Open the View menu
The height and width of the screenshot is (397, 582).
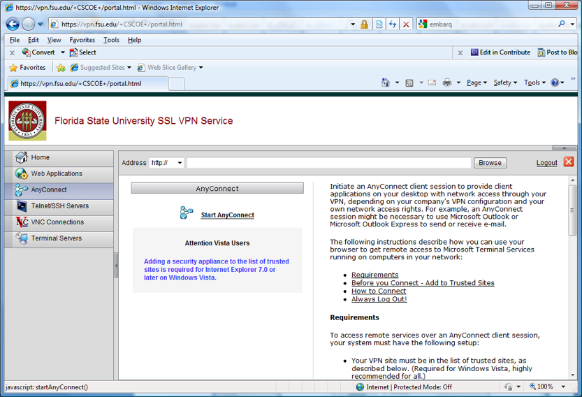(x=54, y=40)
